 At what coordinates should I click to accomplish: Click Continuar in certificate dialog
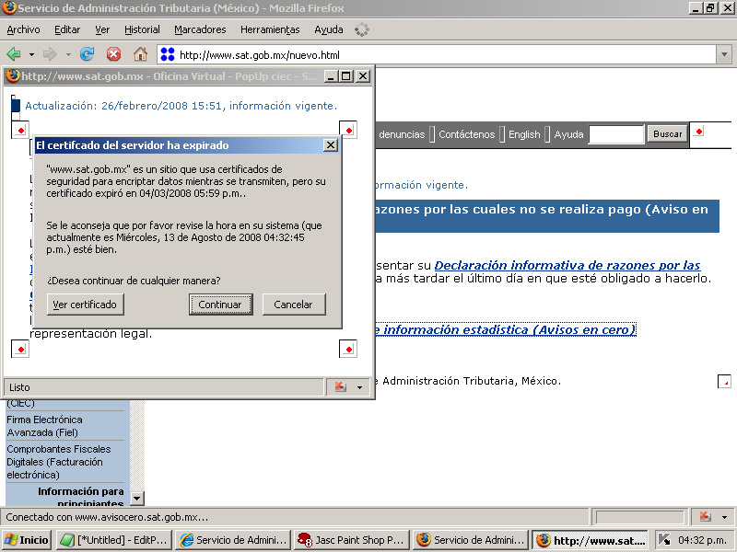click(220, 305)
